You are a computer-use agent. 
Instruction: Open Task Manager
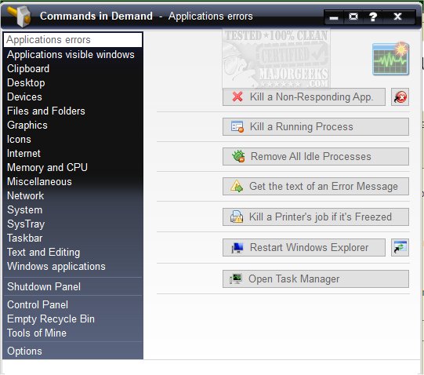pos(316,279)
